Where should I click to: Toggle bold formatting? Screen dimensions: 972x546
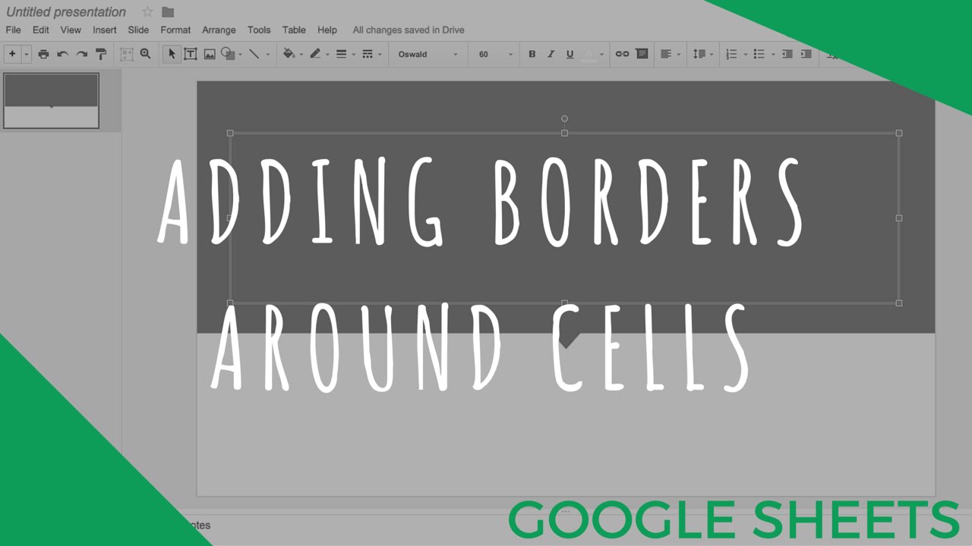point(532,54)
